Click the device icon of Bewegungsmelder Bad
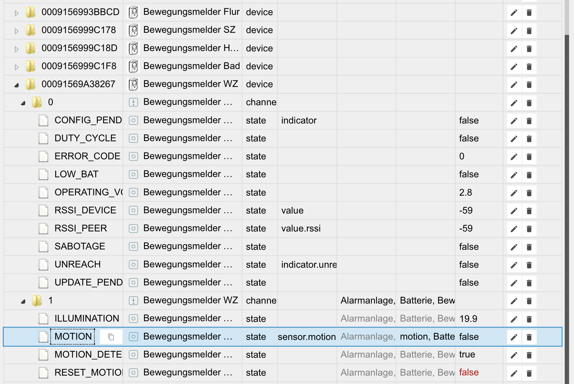575x384 pixels. [x=133, y=66]
